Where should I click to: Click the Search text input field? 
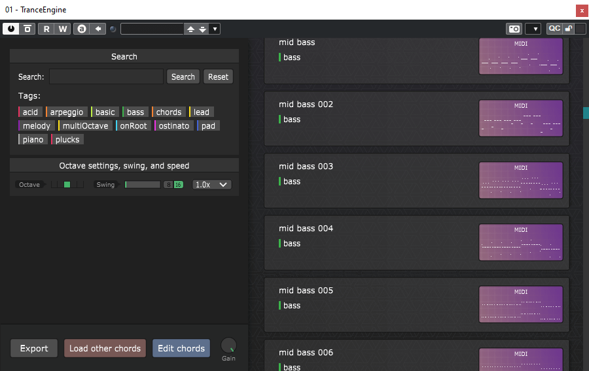(106, 77)
